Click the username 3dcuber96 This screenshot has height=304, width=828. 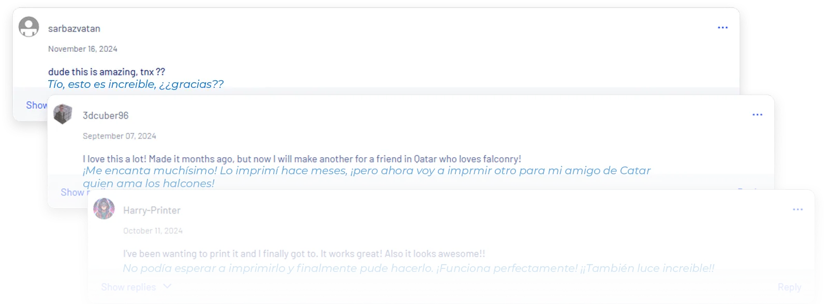(x=105, y=115)
